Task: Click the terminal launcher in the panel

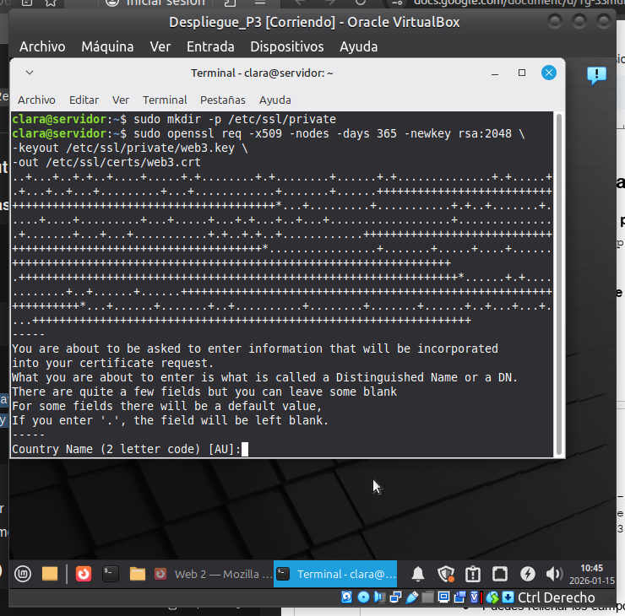Action: pos(110,575)
